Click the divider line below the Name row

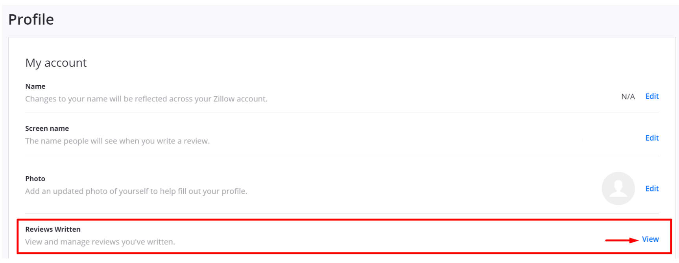tap(341, 113)
